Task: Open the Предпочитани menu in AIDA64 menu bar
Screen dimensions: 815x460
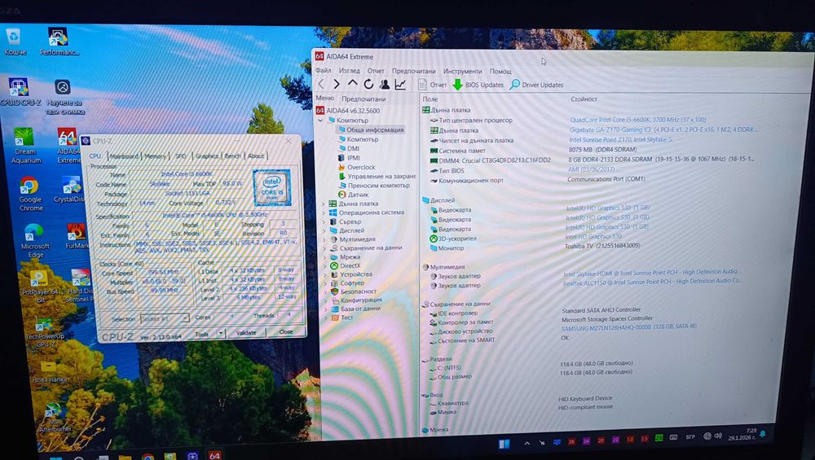Action: point(414,71)
